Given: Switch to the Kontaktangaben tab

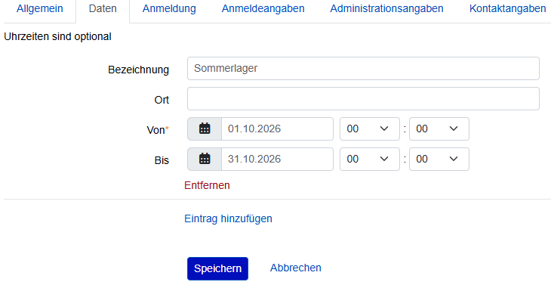Looking at the screenshot, I should 507,9.
